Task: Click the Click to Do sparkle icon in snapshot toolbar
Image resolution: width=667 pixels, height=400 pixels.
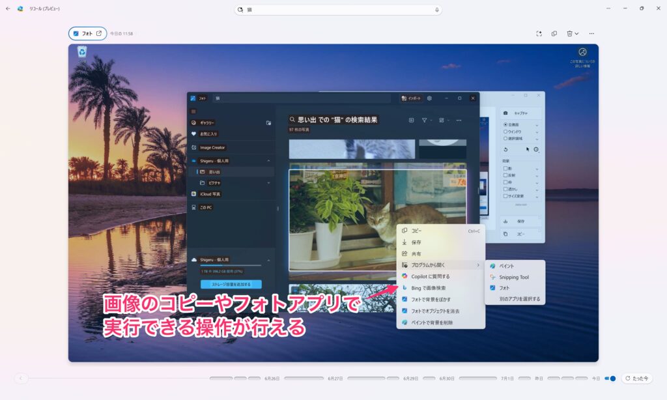Action: [x=539, y=34]
